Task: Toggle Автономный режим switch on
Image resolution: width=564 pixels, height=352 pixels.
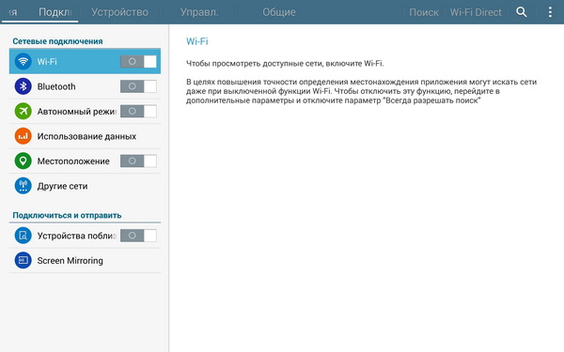Action: tap(138, 112)
